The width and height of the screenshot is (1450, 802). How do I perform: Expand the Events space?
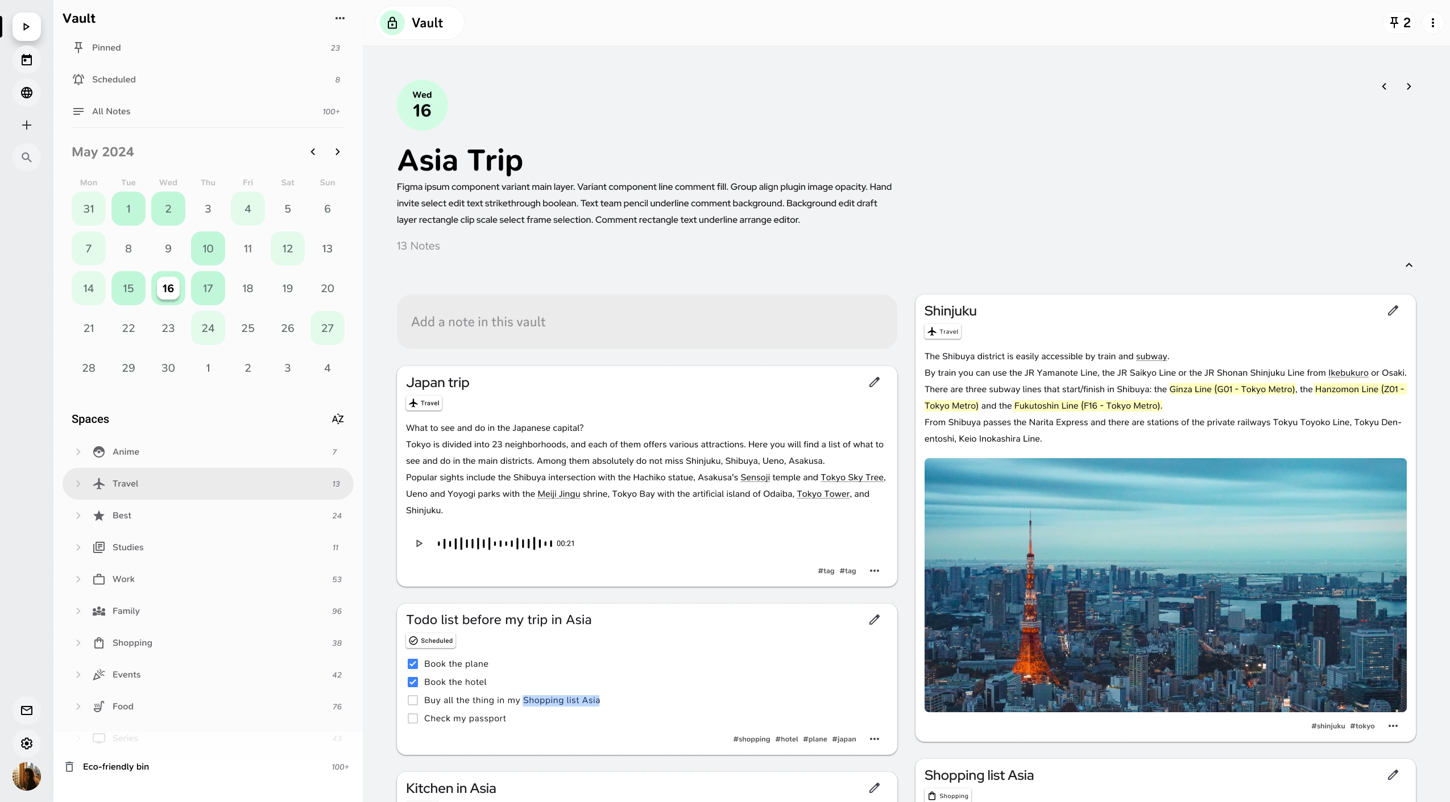78,675
